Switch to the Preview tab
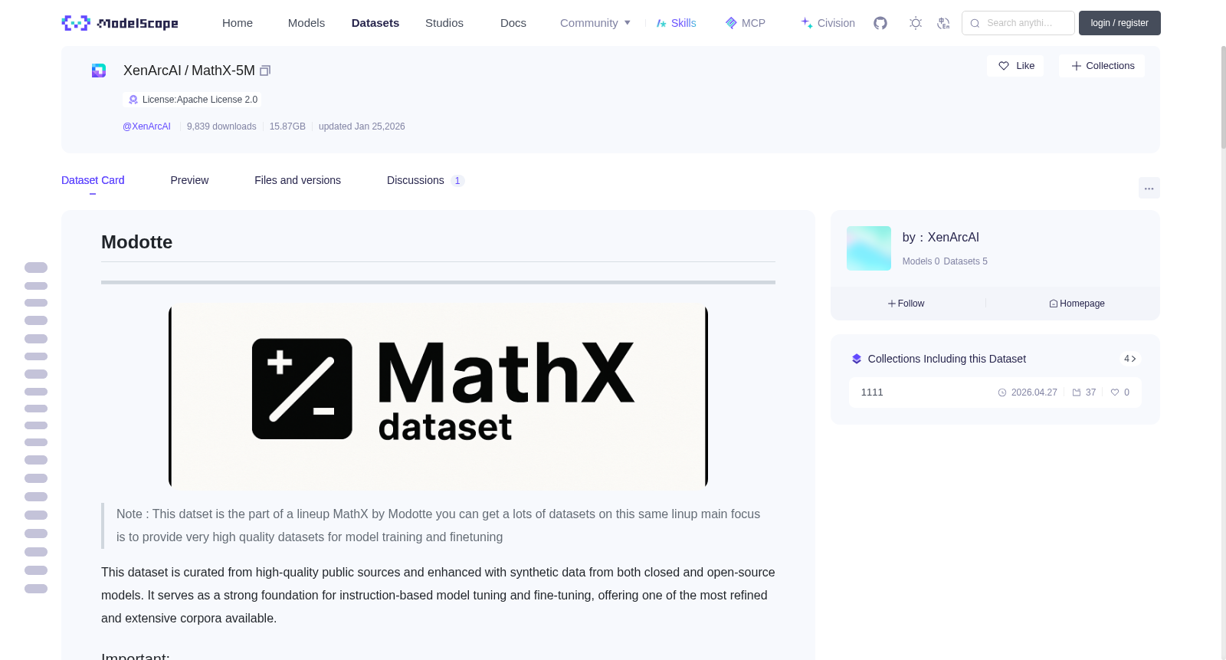Viewport: 1226px width, 660px height. pos(189,180)
